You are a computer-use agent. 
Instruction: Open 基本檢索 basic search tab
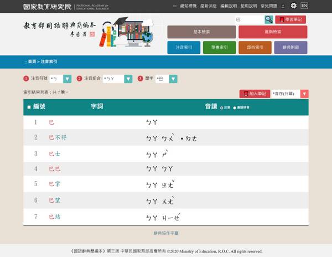201,32
